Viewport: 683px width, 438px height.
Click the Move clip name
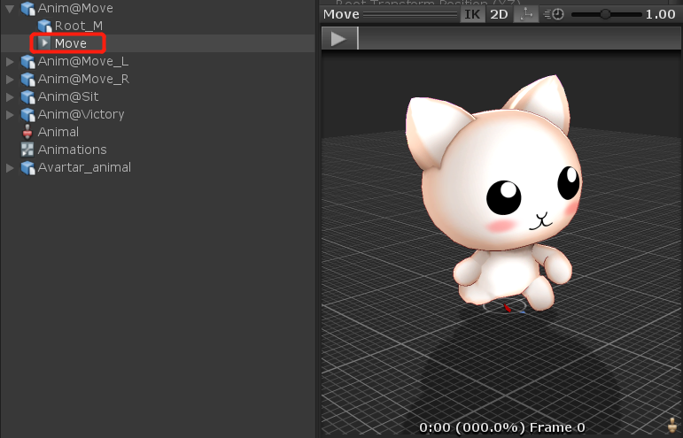pyautogui.click(x=71, y=43)
